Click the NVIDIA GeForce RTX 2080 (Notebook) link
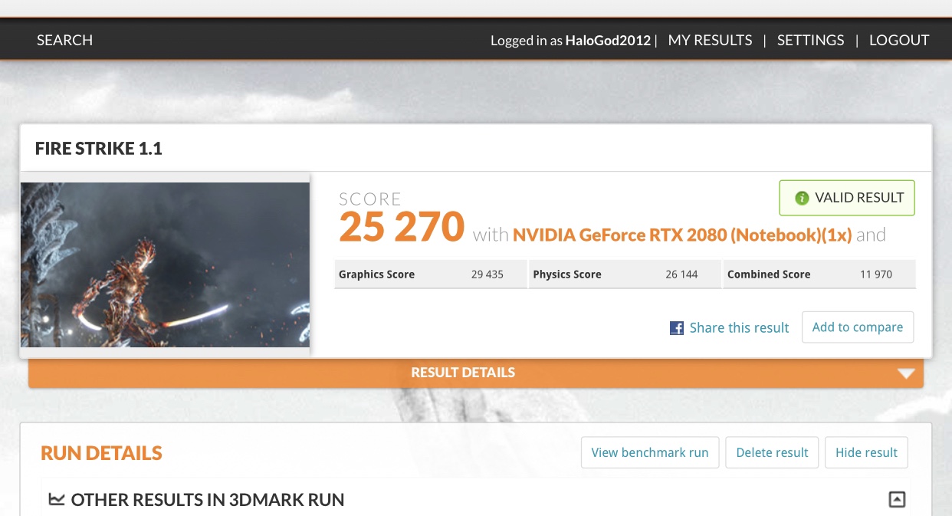This screenshot has width=952, height=516. click(682, 235)
